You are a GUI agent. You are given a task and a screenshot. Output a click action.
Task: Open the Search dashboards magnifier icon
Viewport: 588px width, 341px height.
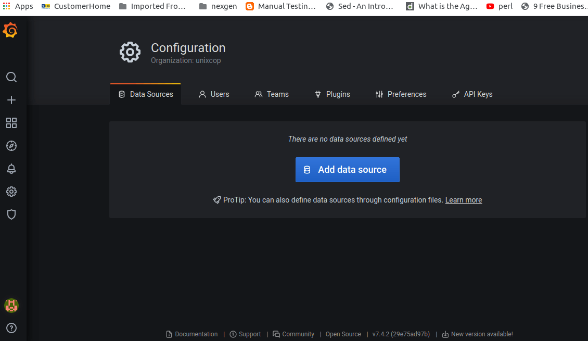[x=11, y=77]
